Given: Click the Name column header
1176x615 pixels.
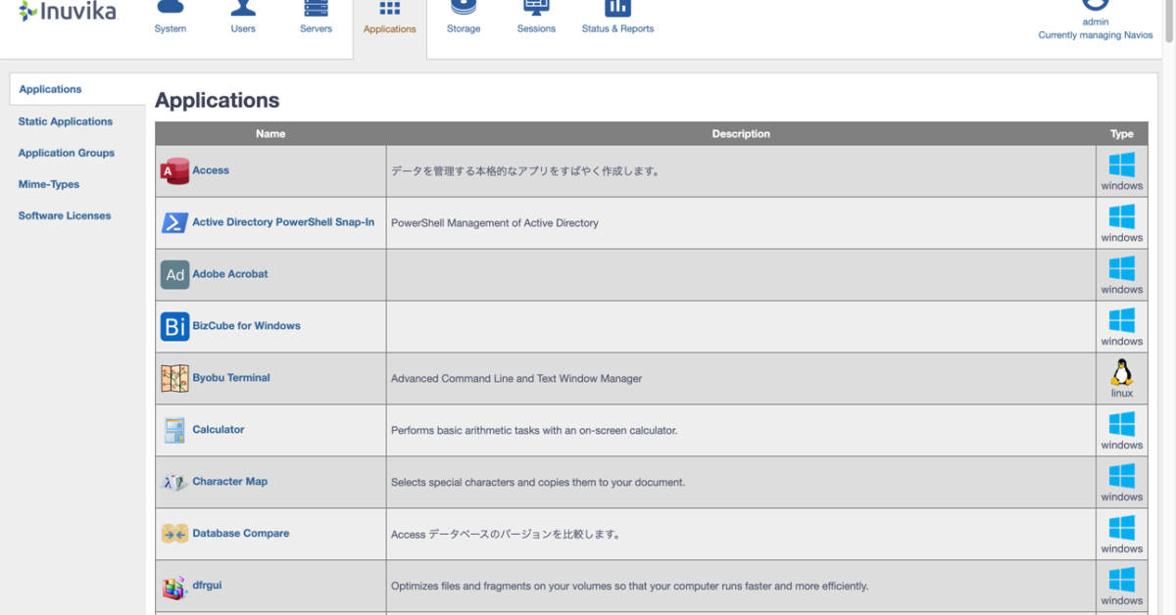Looking at the screenshot, I should pyautogui.click(x=270, y=134).
